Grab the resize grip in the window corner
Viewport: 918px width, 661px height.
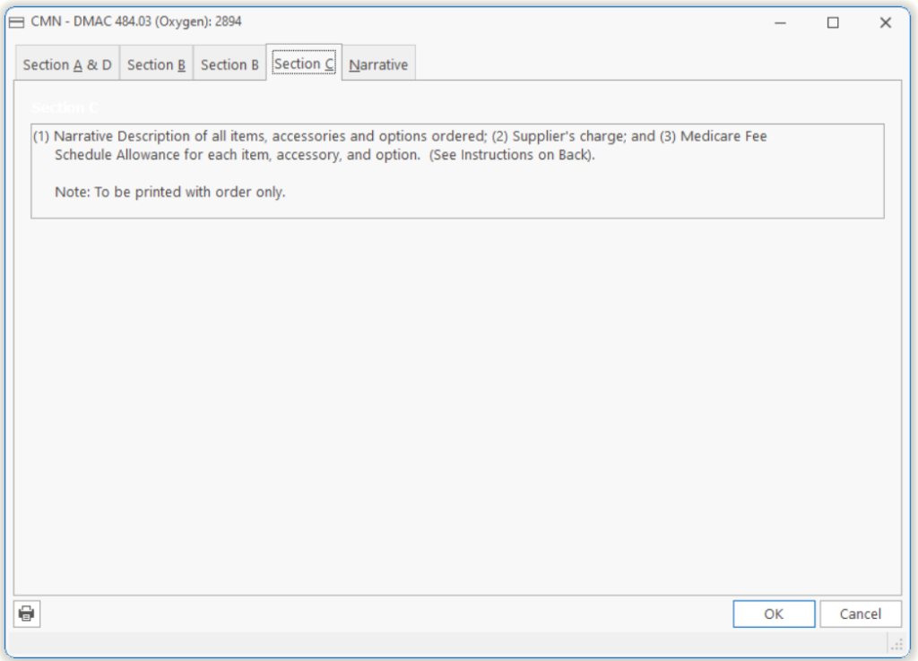pos(896,644)
